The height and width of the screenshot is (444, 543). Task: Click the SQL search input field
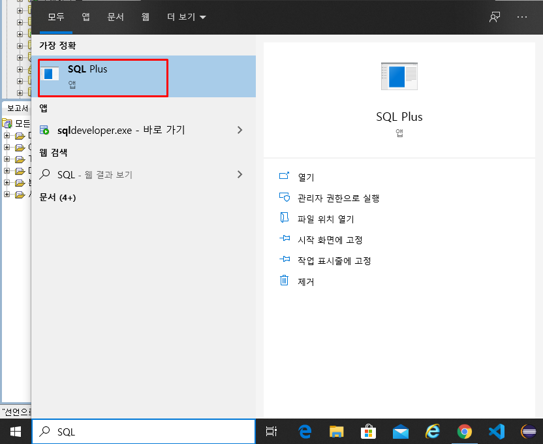(144, 432)
